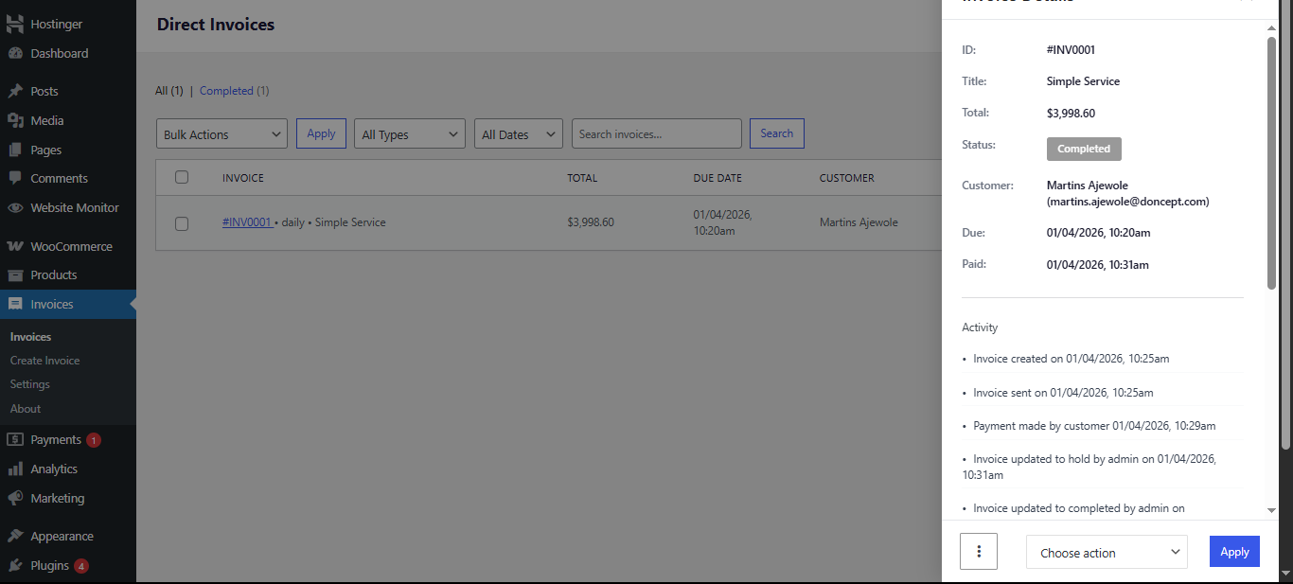Screen dimensions: 1293x584
Task: Switch to the Completed invoices filter
Action: [x=224, y=90]
